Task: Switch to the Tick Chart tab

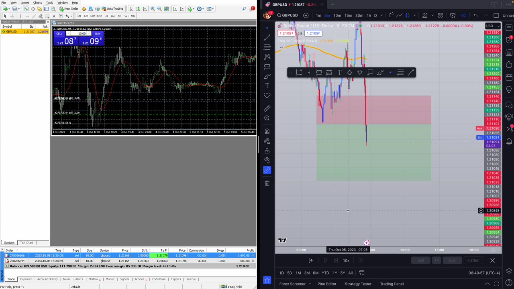Action: pyautogui.click(x=27, y=242)
